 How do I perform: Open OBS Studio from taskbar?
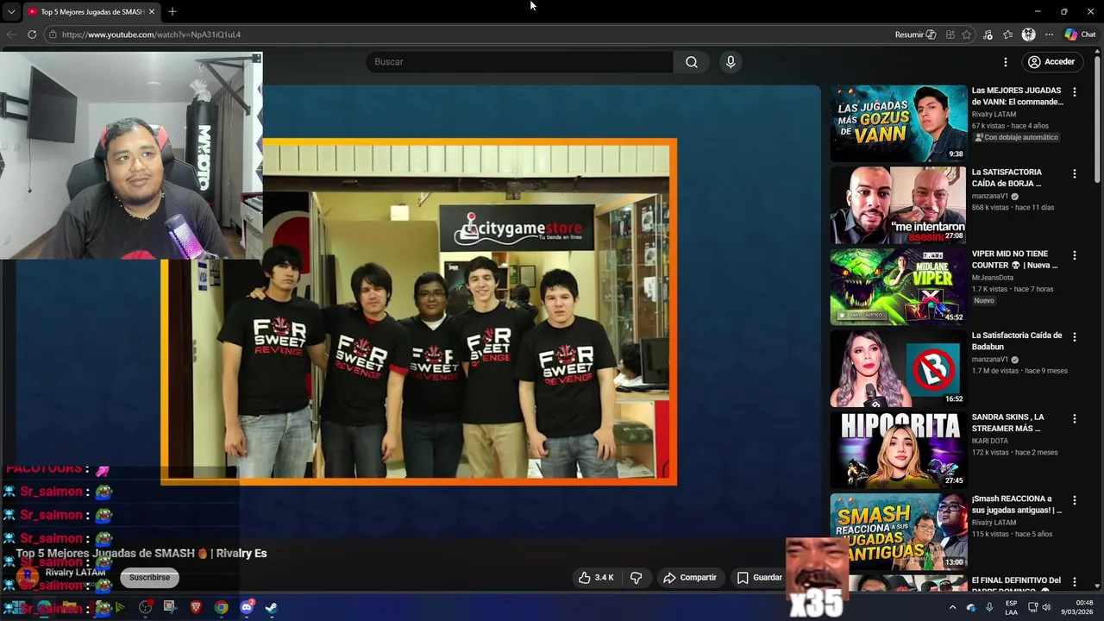pyautogui.click(x=145, y=607)
